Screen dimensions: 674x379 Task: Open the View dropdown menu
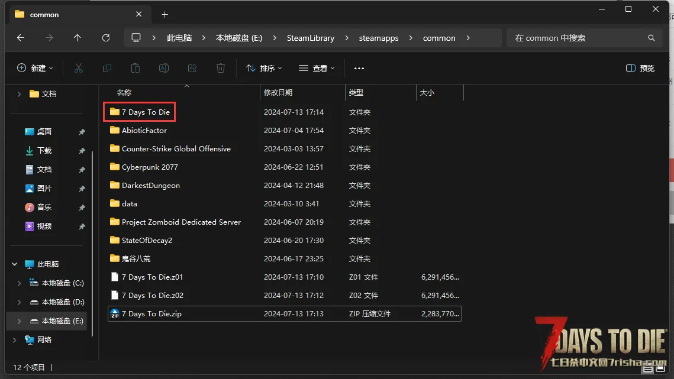click(317, 68)
